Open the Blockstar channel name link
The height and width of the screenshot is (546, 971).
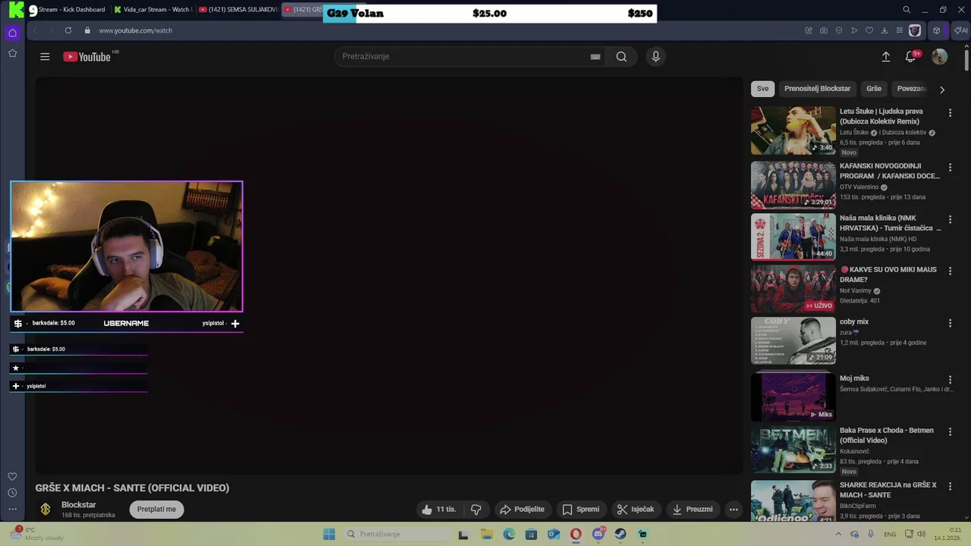(79, 504)
